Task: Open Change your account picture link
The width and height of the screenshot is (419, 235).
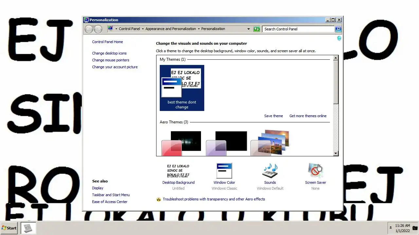Action: click(115, 67)
